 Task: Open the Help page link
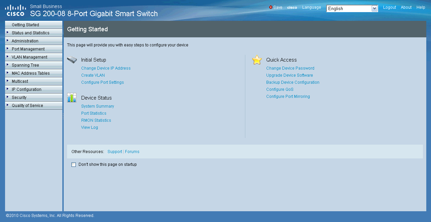coord(421,7)
